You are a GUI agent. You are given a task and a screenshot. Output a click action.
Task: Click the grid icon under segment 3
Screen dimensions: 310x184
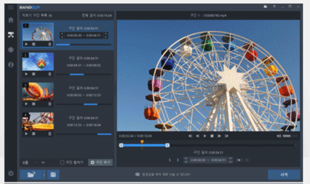[x=34, y=104]
